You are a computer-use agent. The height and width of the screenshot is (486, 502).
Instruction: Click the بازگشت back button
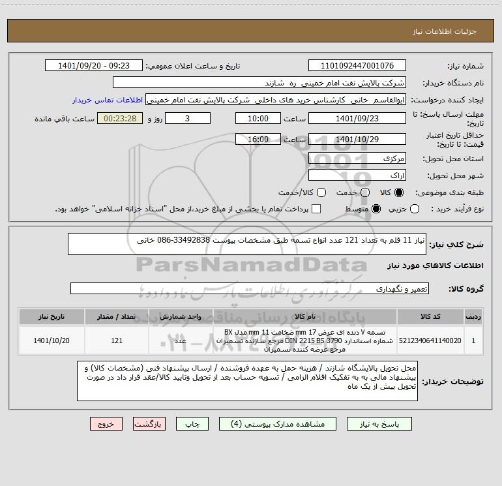coord(149,424)
